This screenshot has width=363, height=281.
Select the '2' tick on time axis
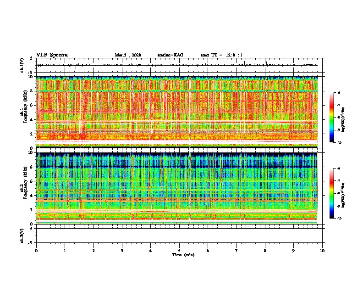[93, 251]
